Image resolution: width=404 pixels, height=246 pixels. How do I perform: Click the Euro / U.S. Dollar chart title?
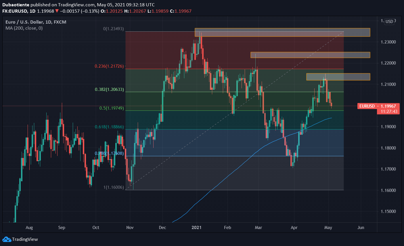click(36, 22)
